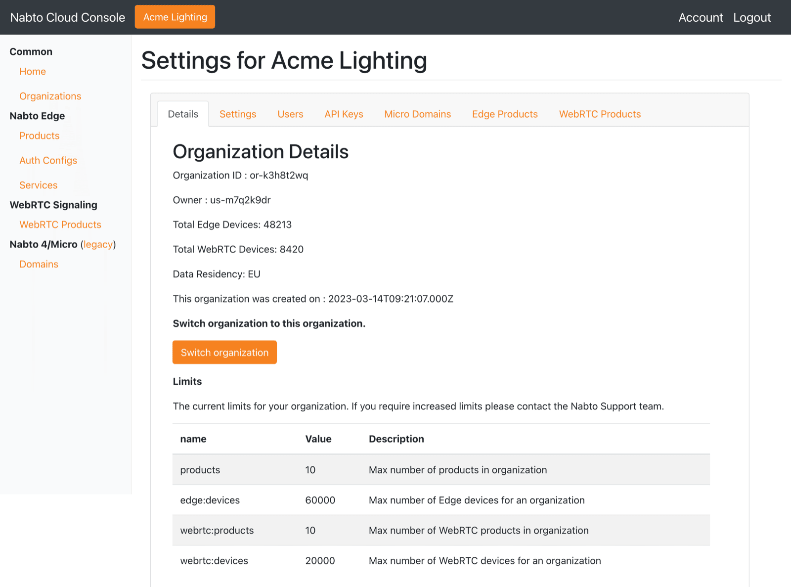This screenshot has width=791, height=587.
Task: Click the 'Settings for Acme Lighting' title
Action: pos(284,60)
